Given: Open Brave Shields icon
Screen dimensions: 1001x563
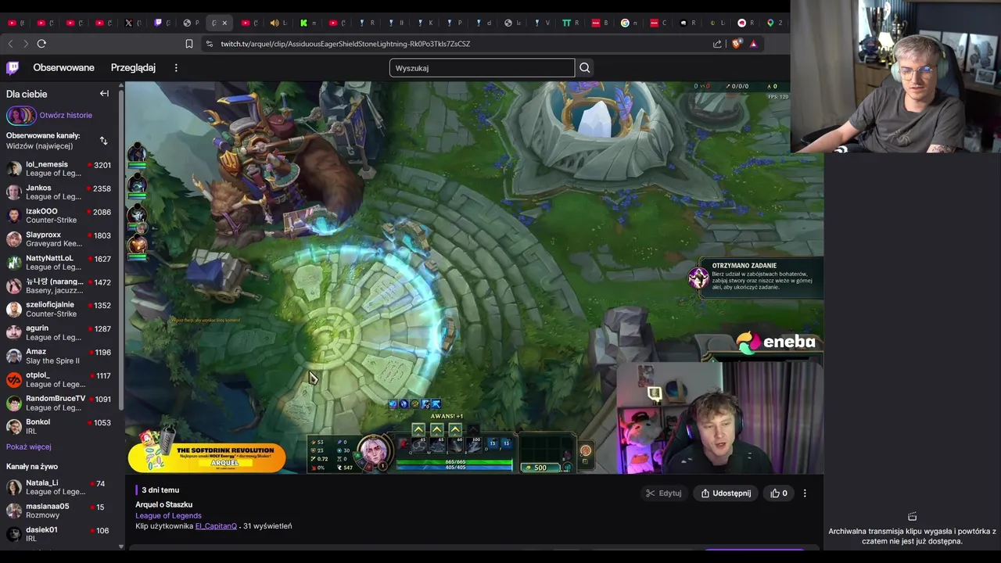Looking at the screenshot, I should tap(736, 44).
